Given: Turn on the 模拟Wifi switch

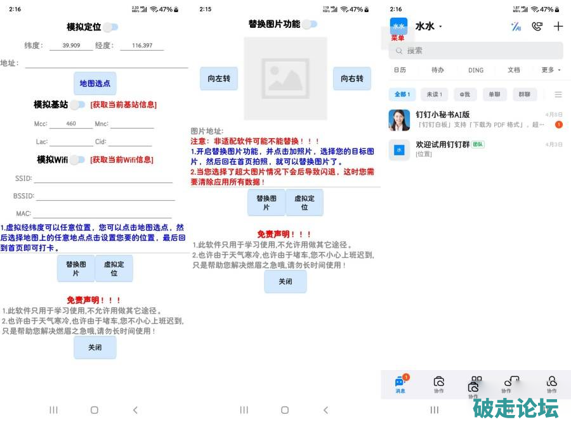Looking at the screenshot, I should [77, 160].
